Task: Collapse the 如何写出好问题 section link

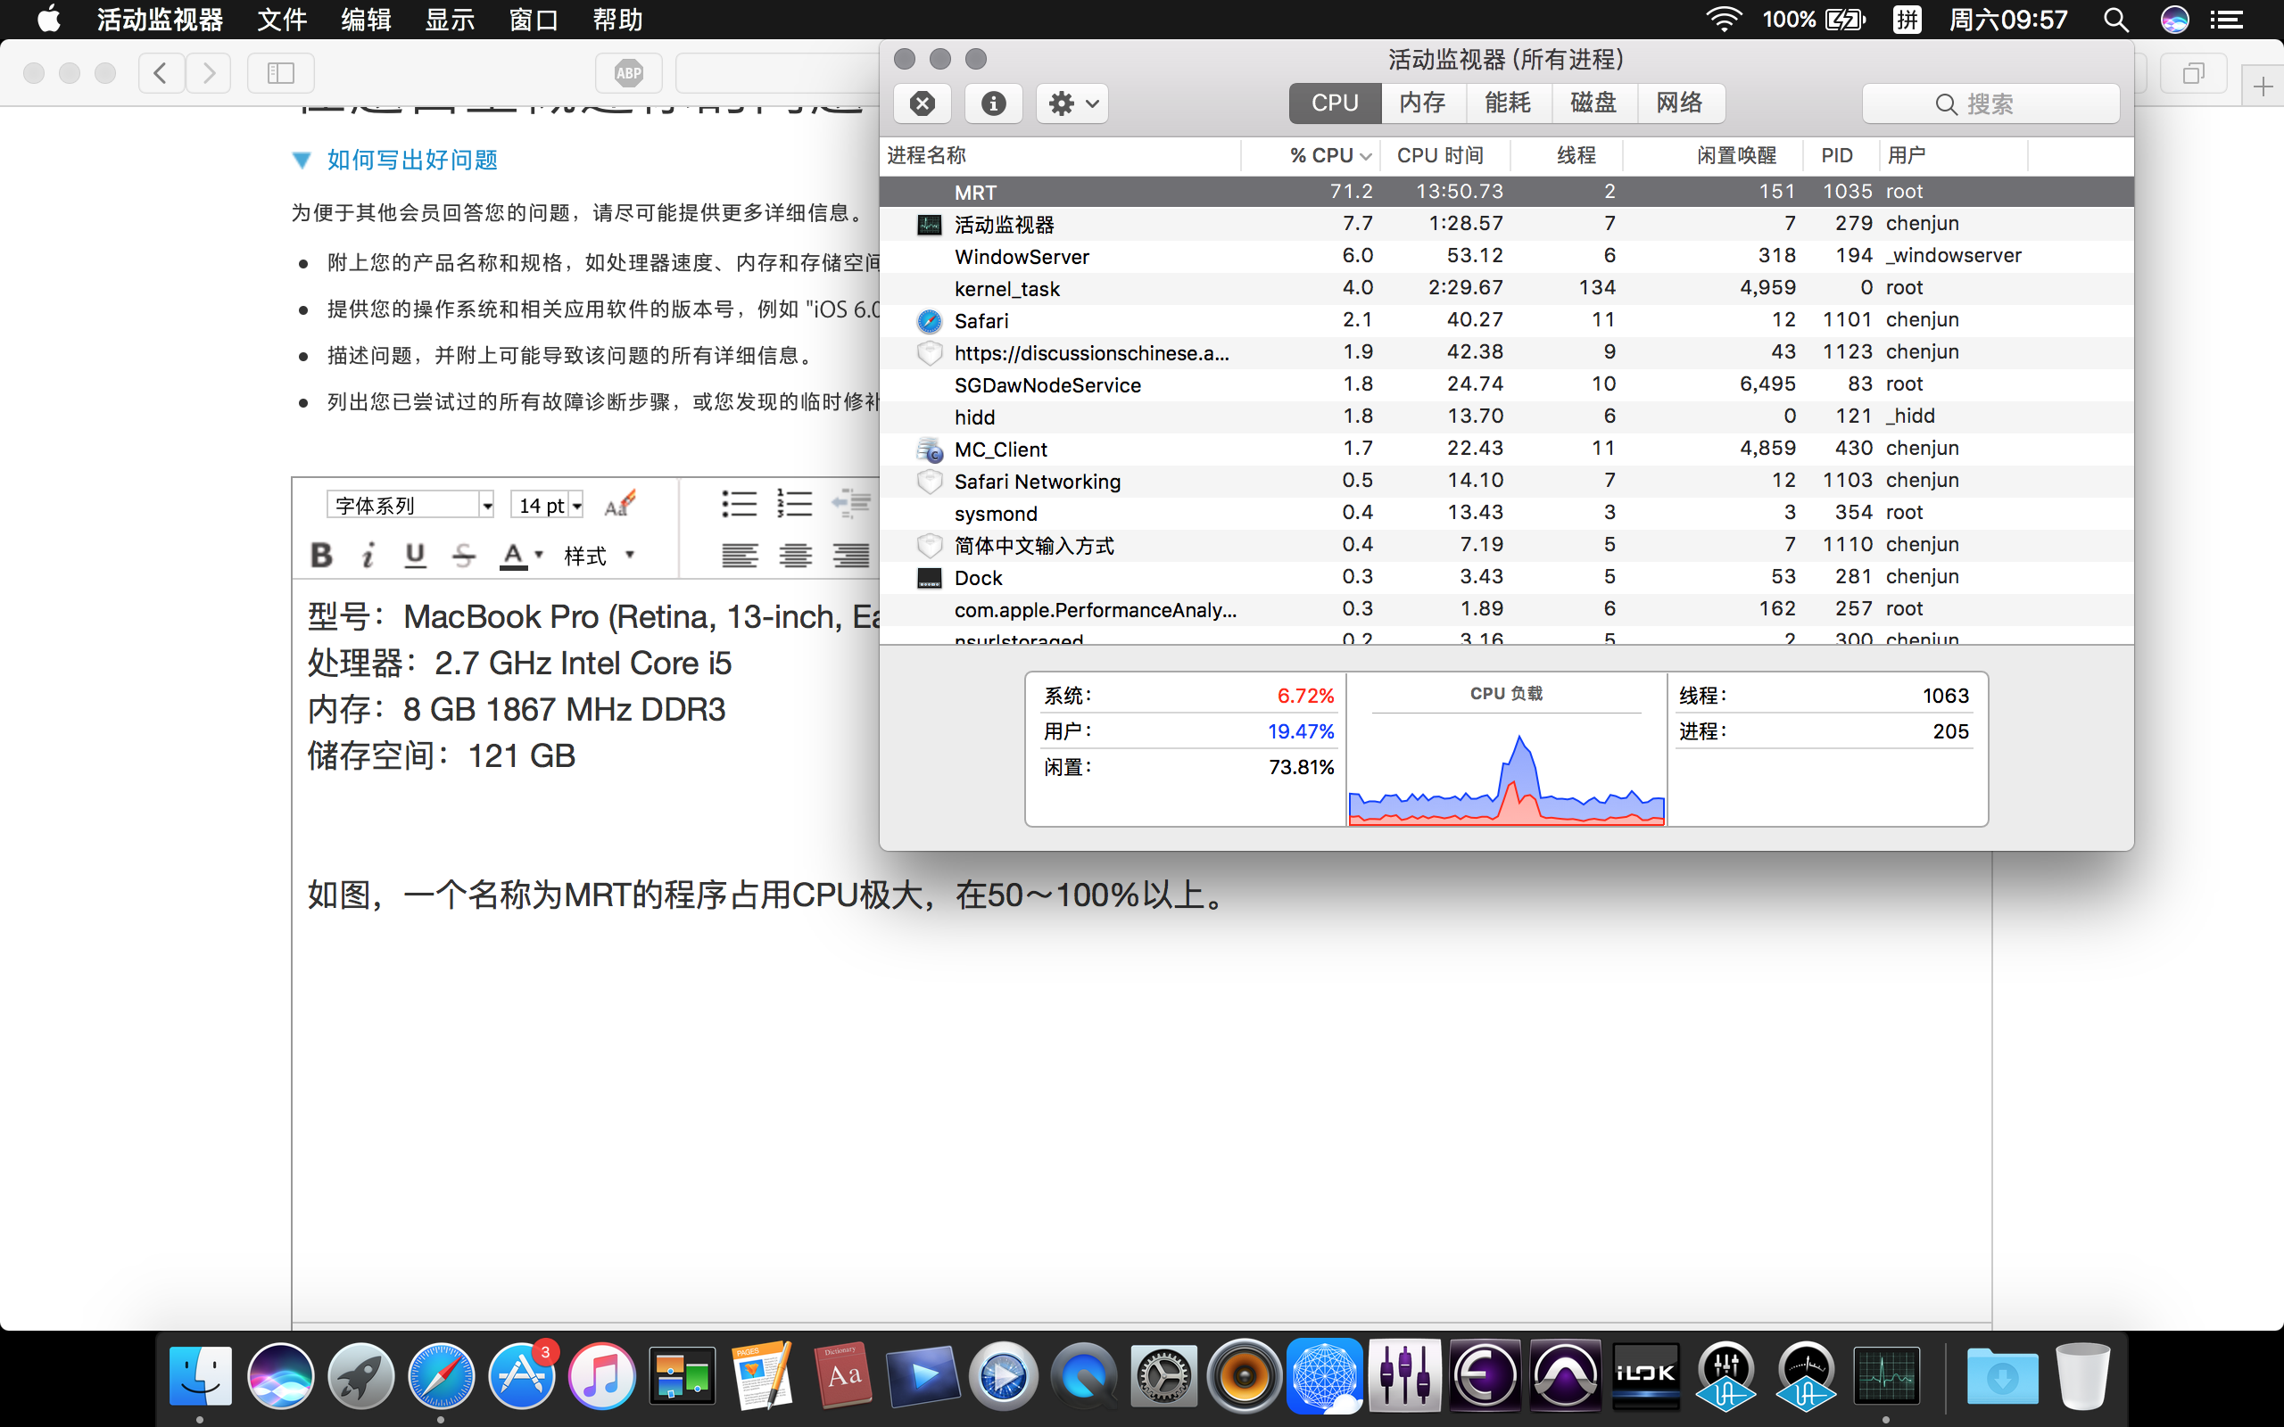Action: [x=411, y=160]
